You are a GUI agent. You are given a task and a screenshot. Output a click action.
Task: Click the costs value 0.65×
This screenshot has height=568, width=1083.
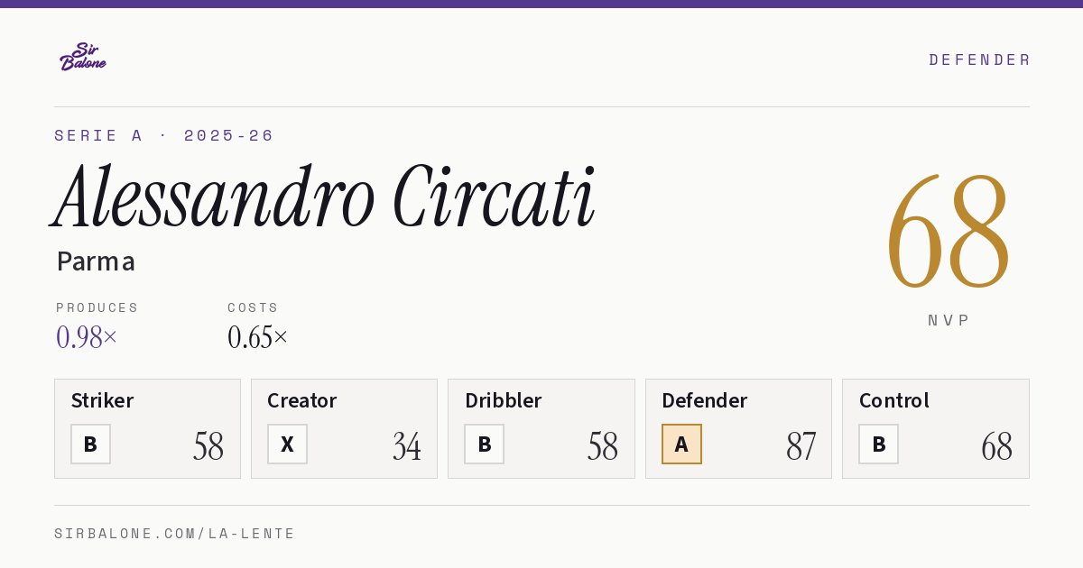[258, 337]
